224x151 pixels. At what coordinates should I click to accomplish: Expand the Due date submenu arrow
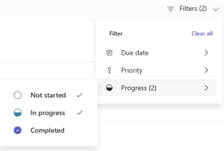click(x=206, y=53)
